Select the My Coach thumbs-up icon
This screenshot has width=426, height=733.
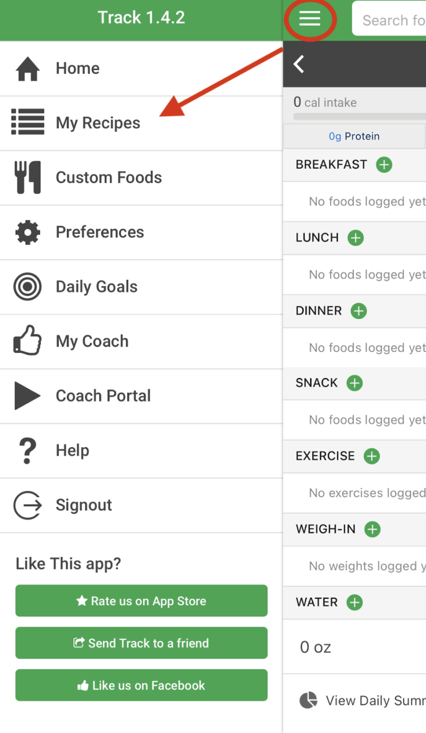27,341
